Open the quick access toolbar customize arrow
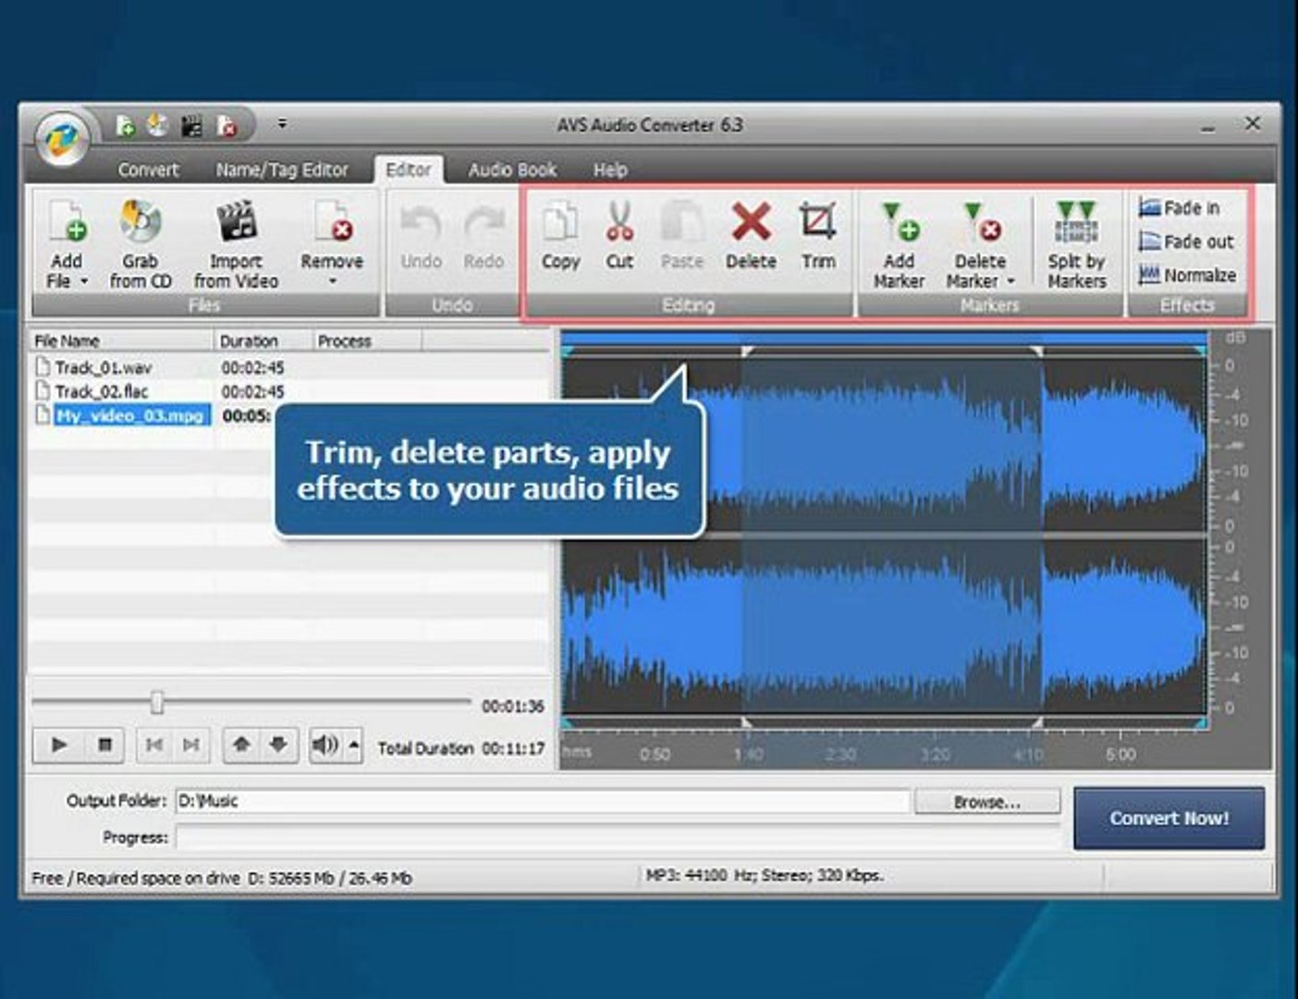Image resolution: width=1298 pixels, height=999 pixels. [x=282, y=123]
